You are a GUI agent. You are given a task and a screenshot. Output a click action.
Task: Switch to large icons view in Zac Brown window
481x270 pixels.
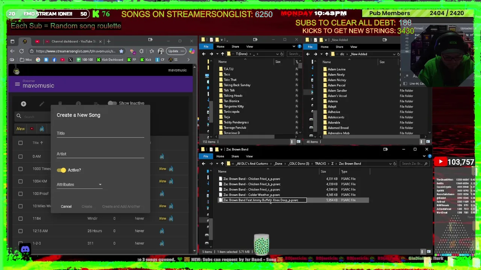[428, 252]
